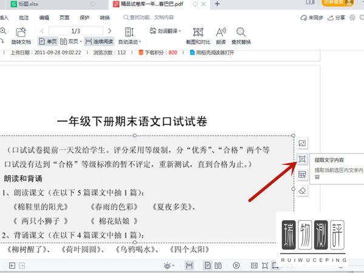Expand the eye protection dropdown arrow

point(174,266)
